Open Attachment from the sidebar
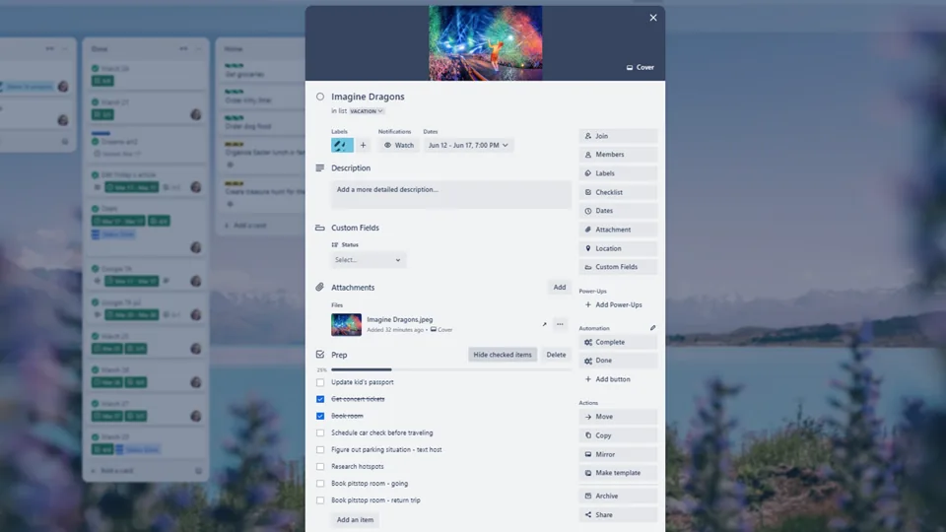Image resolution: width=946 pixels, height=532 pixels. [618, 230]
